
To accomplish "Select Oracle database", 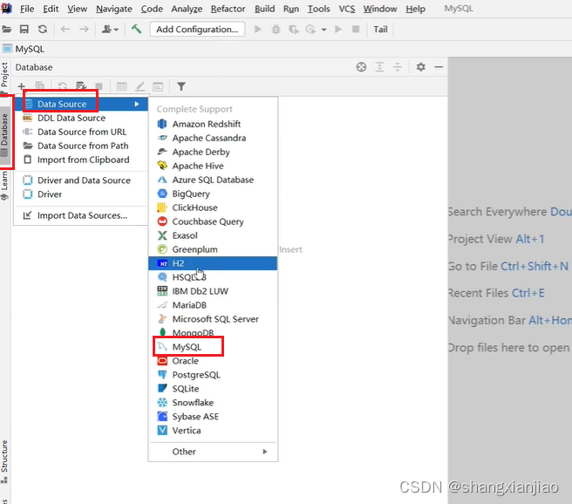I will 213,361.
